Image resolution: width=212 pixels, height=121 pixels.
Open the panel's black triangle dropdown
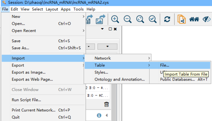(102, 29)
